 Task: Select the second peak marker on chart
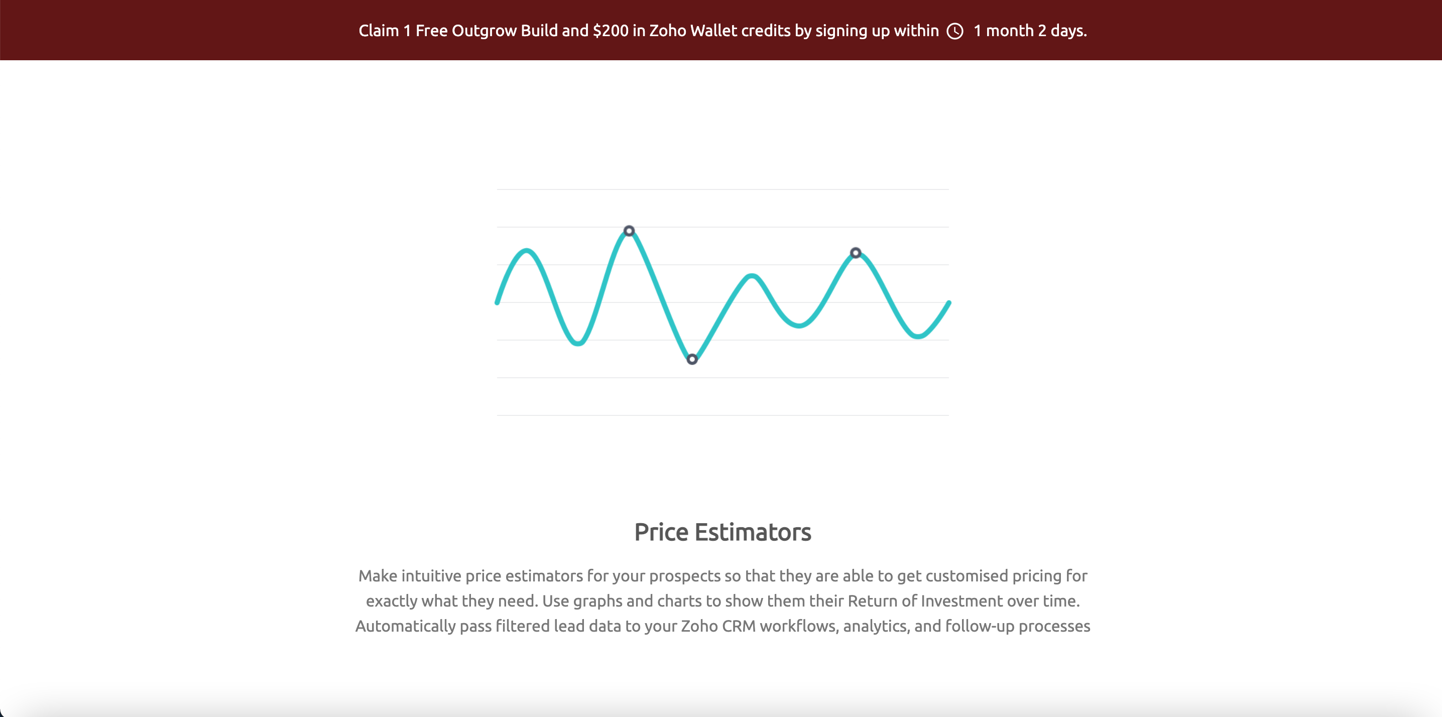click(856, 253)
